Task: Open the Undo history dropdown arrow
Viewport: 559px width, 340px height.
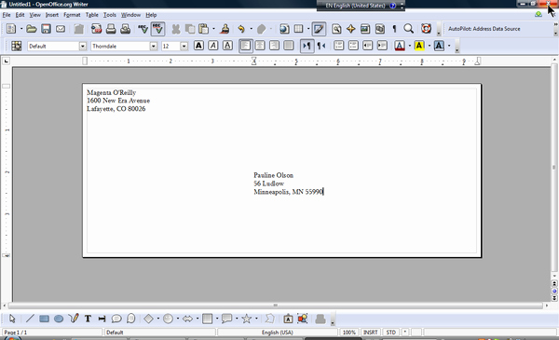Action: [x=251, y=29]
